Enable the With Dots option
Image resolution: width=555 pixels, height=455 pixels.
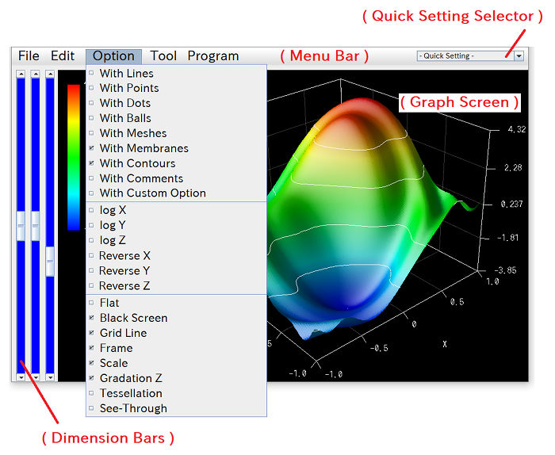176,103
